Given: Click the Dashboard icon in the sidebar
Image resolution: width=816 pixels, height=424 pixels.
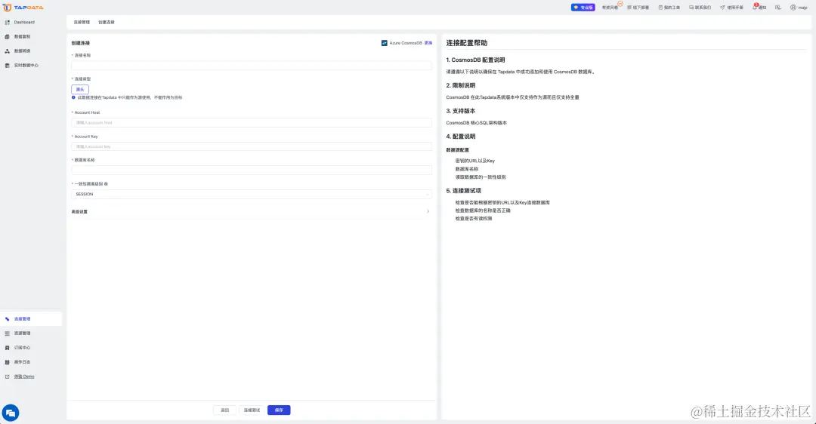Looking at the screenshot, I should 8,23.
